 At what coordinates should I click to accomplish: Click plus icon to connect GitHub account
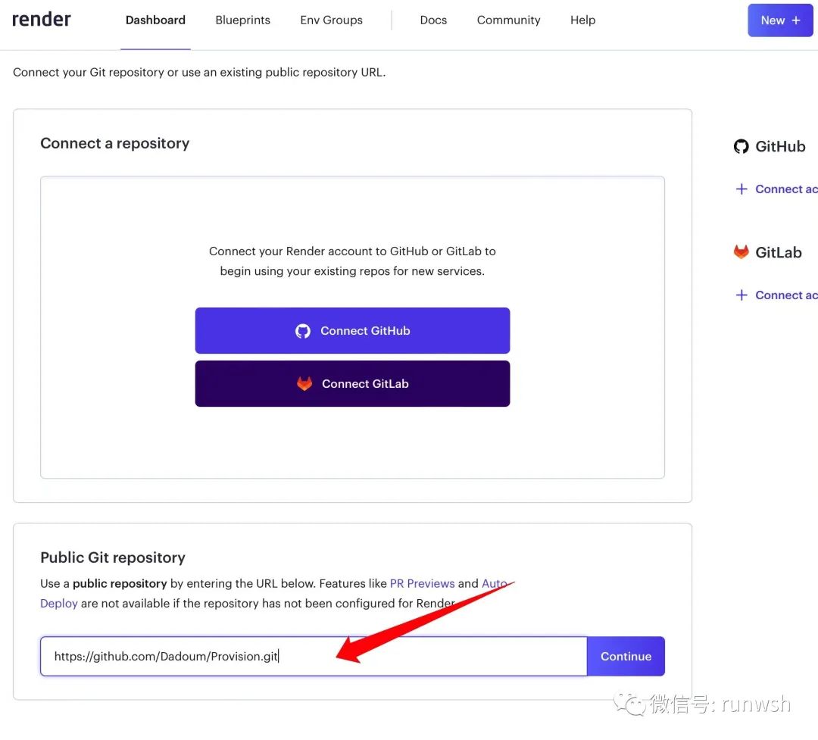tap(742, 189)
